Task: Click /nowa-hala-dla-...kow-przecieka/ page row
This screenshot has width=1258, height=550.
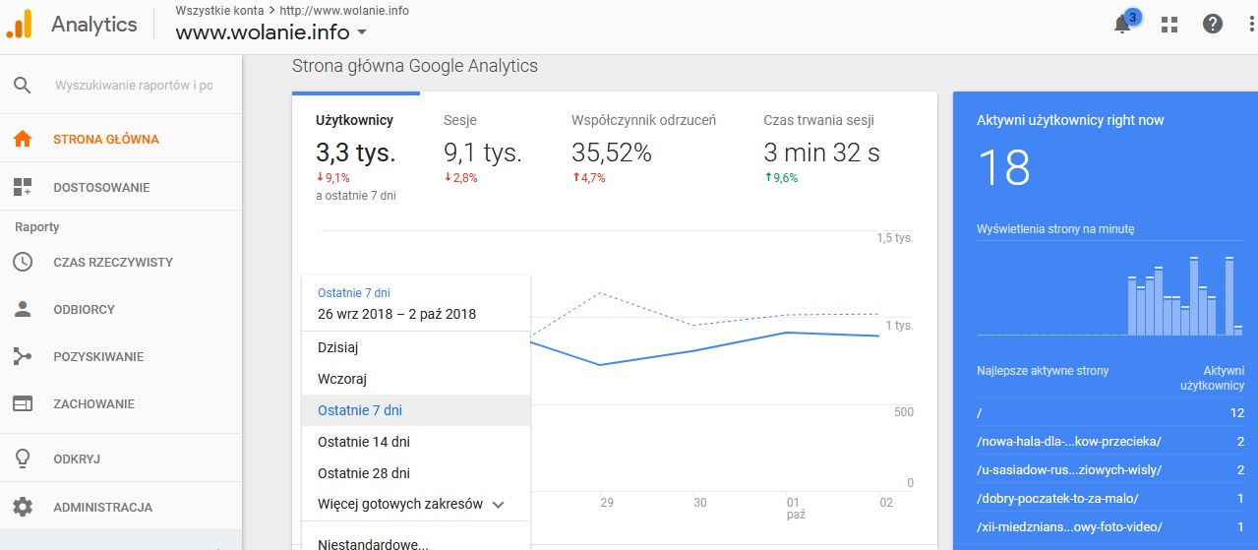Action: pyautogui.click(x=1110, y=441)
